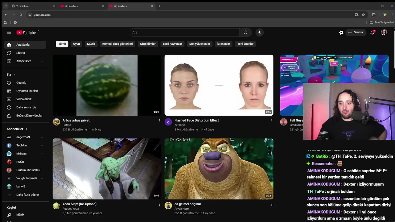Click the search magnifier button
The width and height of the screenshot is (395, 222).
coord(246,32)
